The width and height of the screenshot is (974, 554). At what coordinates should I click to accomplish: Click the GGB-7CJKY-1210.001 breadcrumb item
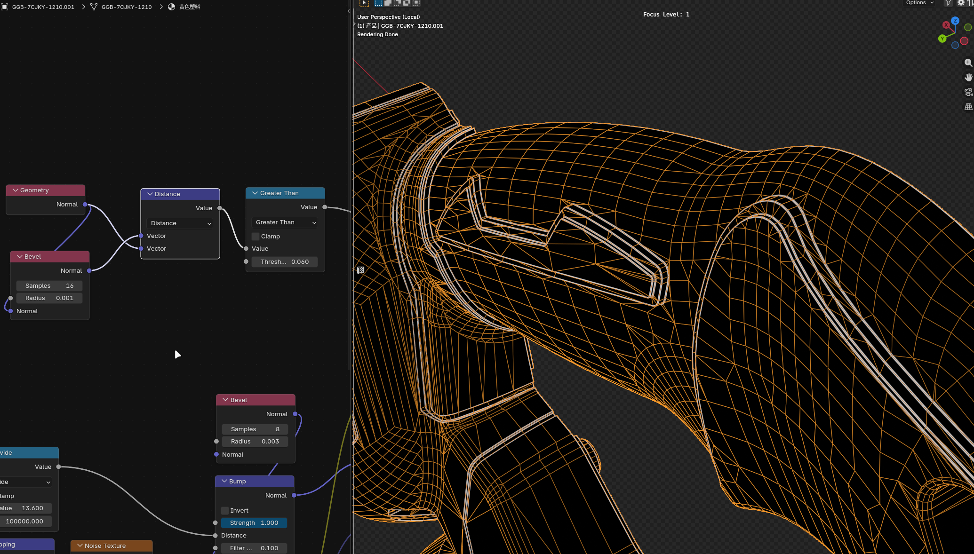43,7
